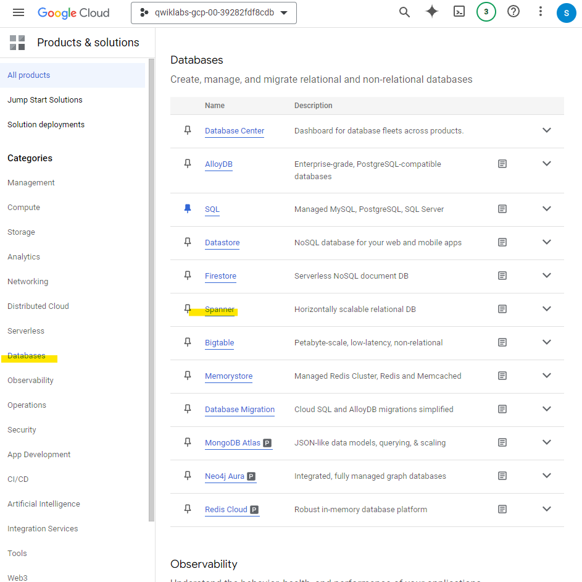The image size is (582, 582).
Task: Open documentation icon for Redis Cloud
Action: 502,509
